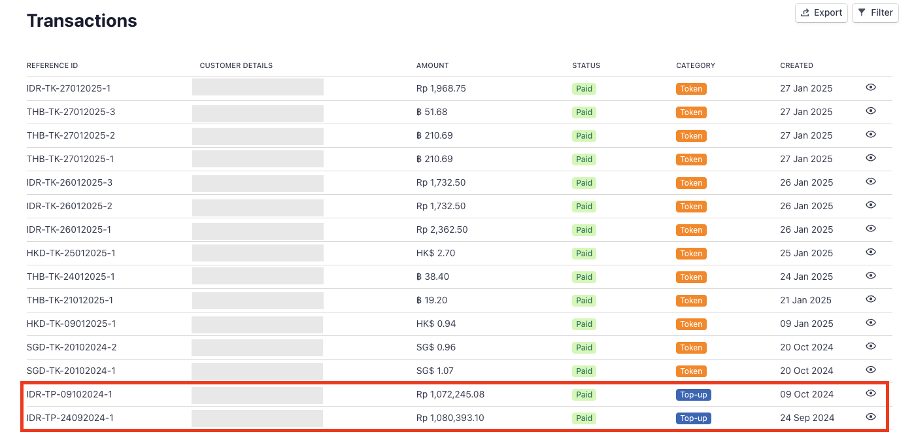
Task: Click the Amount column header
Action: point(433,65)
